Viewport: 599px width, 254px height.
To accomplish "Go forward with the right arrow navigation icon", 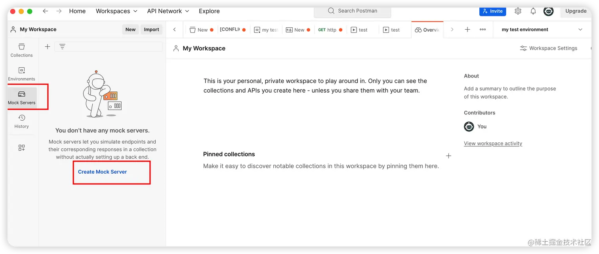I will [59, 11].
